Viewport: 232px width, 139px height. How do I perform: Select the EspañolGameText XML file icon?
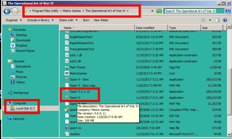67,43
